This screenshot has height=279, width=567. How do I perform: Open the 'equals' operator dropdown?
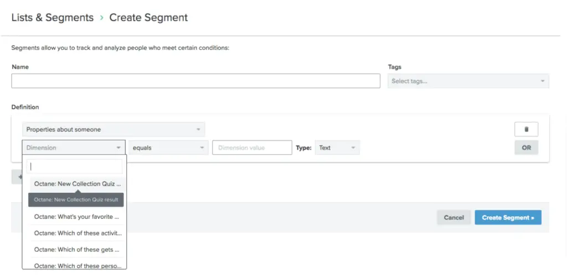[168, 148]
